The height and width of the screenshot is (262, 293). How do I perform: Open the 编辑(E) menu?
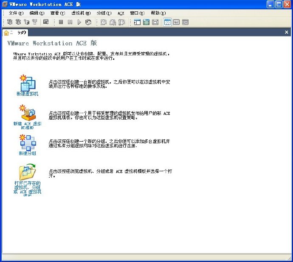point(37,13)
